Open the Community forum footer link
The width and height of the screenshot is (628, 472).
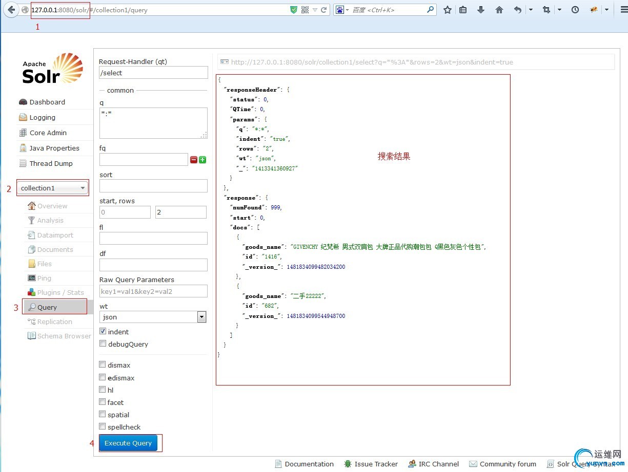508,464
